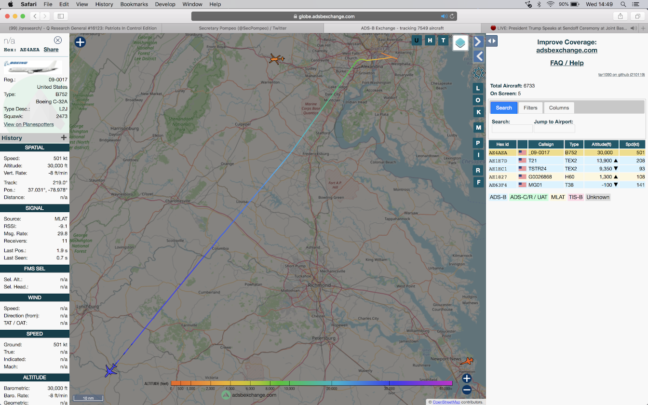The image size is (648, 405).
Task: Sort table by Callsign column
Action: click(x=546, y=144)
